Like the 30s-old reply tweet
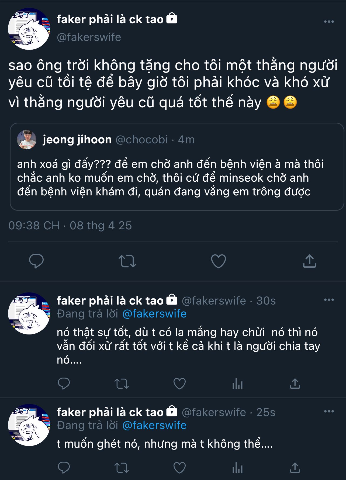 point(179,384)
